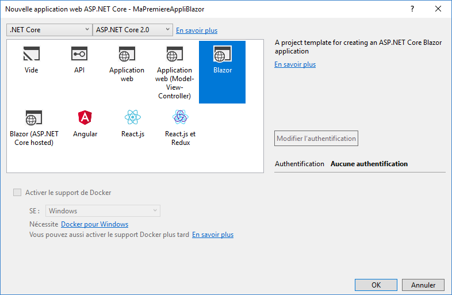Confirm with the OK button
This screenshot has height=295, width=452.
[376, 285]
